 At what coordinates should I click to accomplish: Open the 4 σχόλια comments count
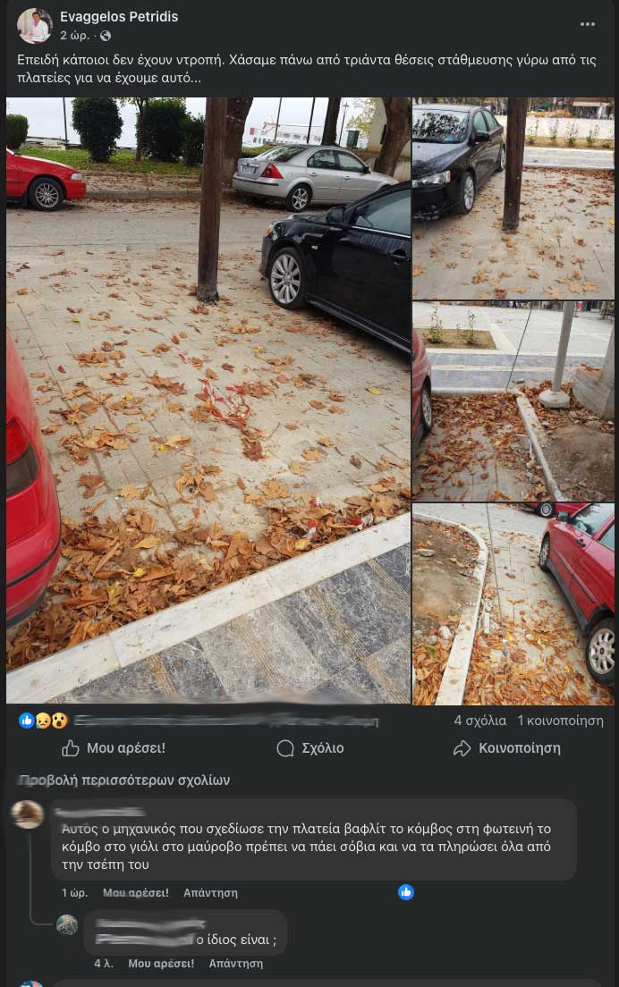click(x=479, y=721)
